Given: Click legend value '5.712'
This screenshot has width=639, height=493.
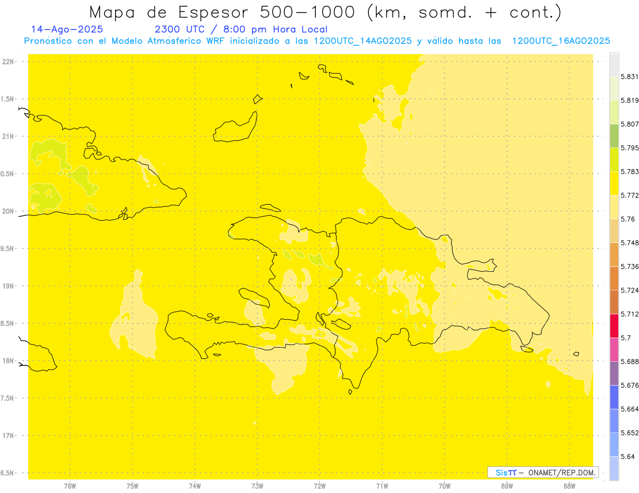Looking at the screenshot, I should click(629, 314).
